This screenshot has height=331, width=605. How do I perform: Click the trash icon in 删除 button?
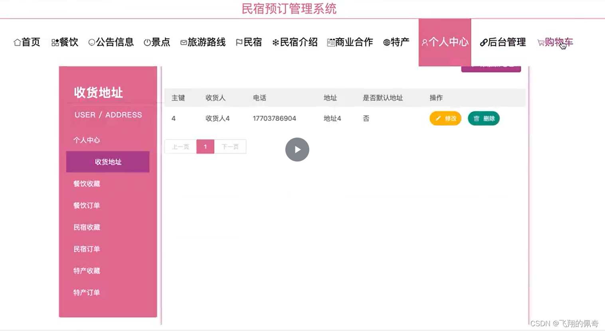tap(476, 118)
